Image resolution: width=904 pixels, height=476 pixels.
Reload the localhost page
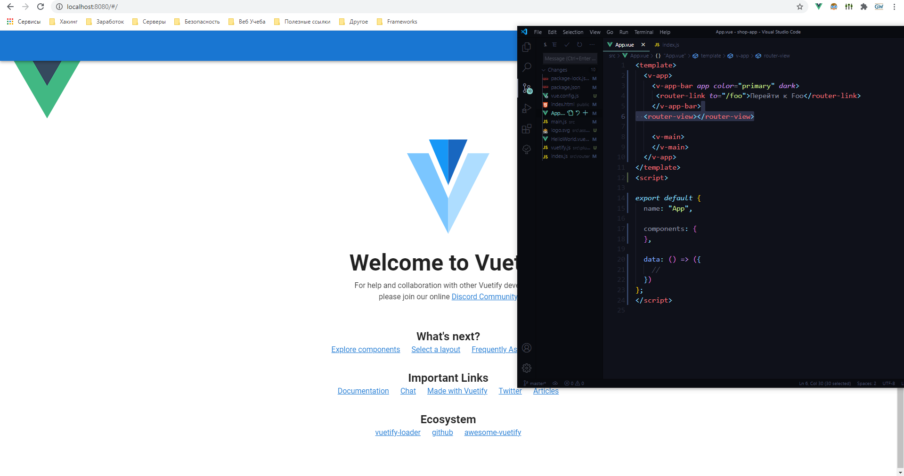click(41, 7)
